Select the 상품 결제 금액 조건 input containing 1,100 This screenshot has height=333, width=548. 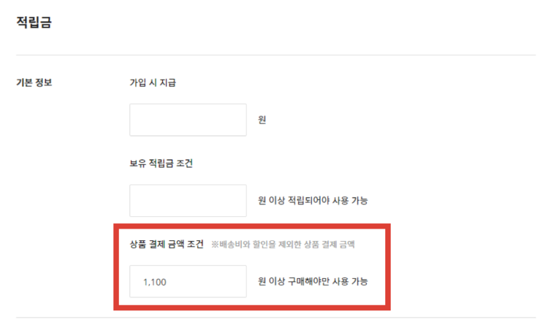tap(188, 281)
